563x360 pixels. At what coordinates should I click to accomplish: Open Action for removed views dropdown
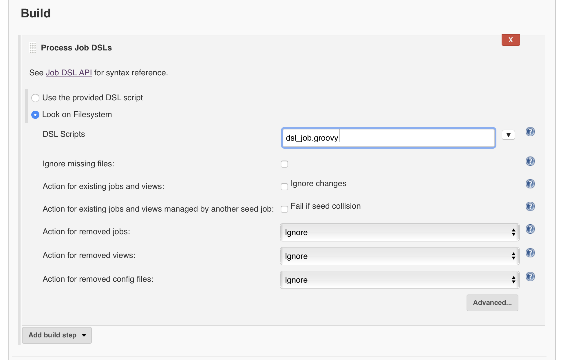(399, 256)
